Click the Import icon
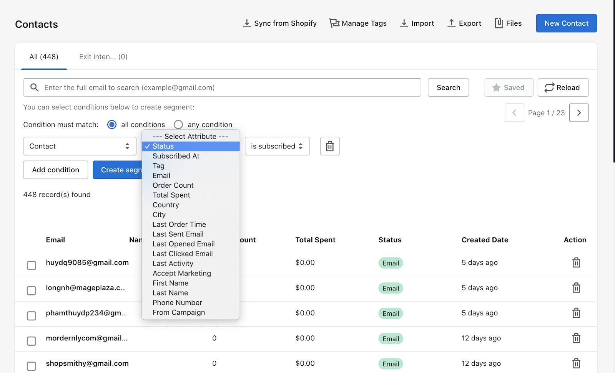This screenshot has height=373, width=615. [x=404, y=23]
